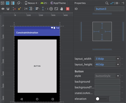Show Design and Blueprint side by side

(x=13, y=3)
